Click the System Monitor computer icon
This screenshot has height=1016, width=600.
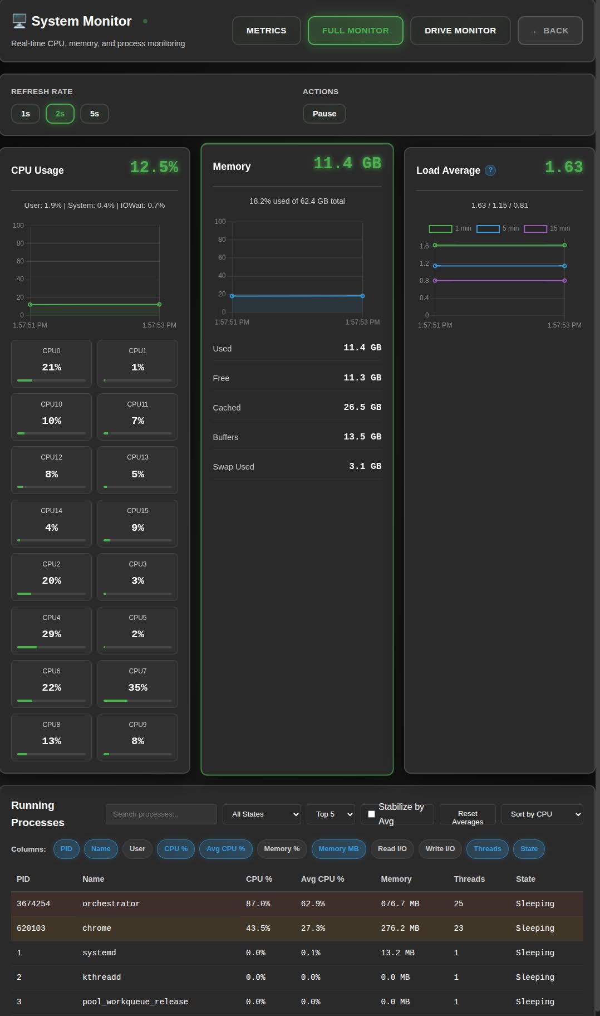coord(19,21)
